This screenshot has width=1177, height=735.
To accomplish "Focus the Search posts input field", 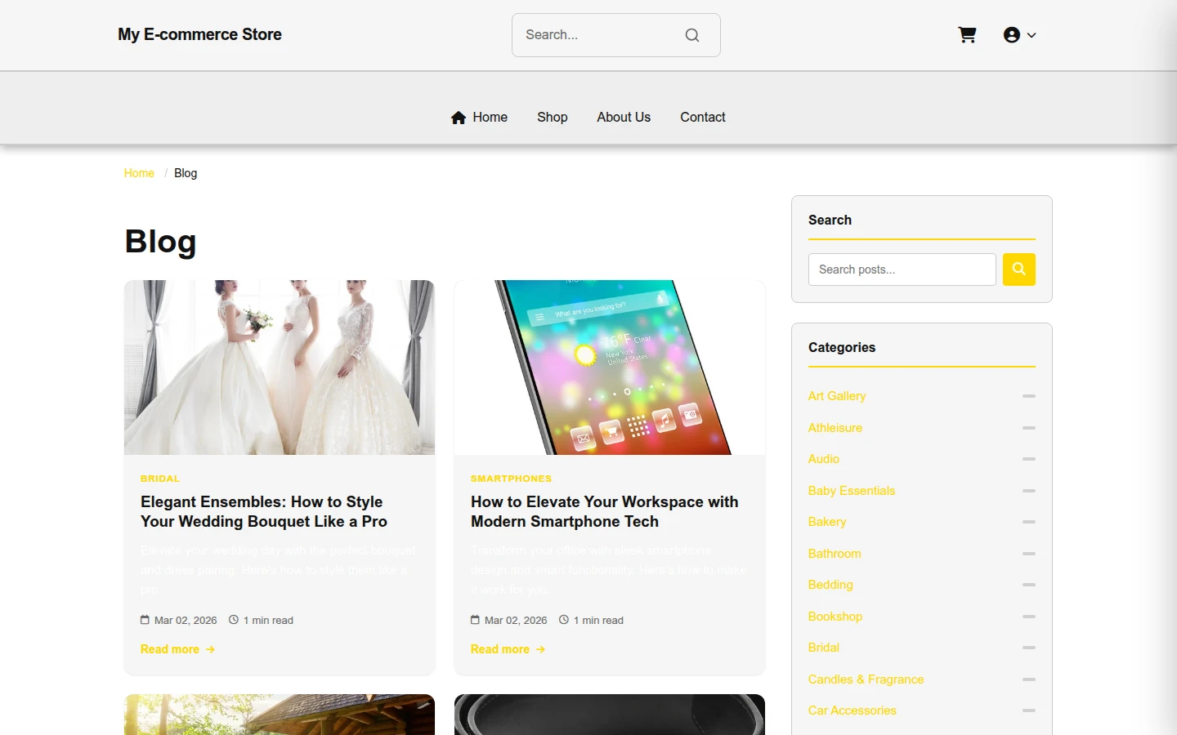I will point(902,269).
